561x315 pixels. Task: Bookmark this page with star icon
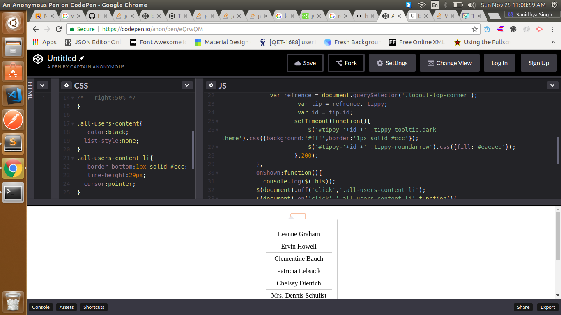(475, 29)
